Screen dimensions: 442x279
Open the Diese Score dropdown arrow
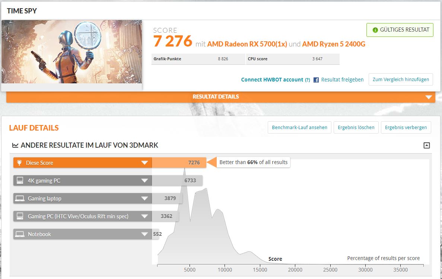pos(144,163)
